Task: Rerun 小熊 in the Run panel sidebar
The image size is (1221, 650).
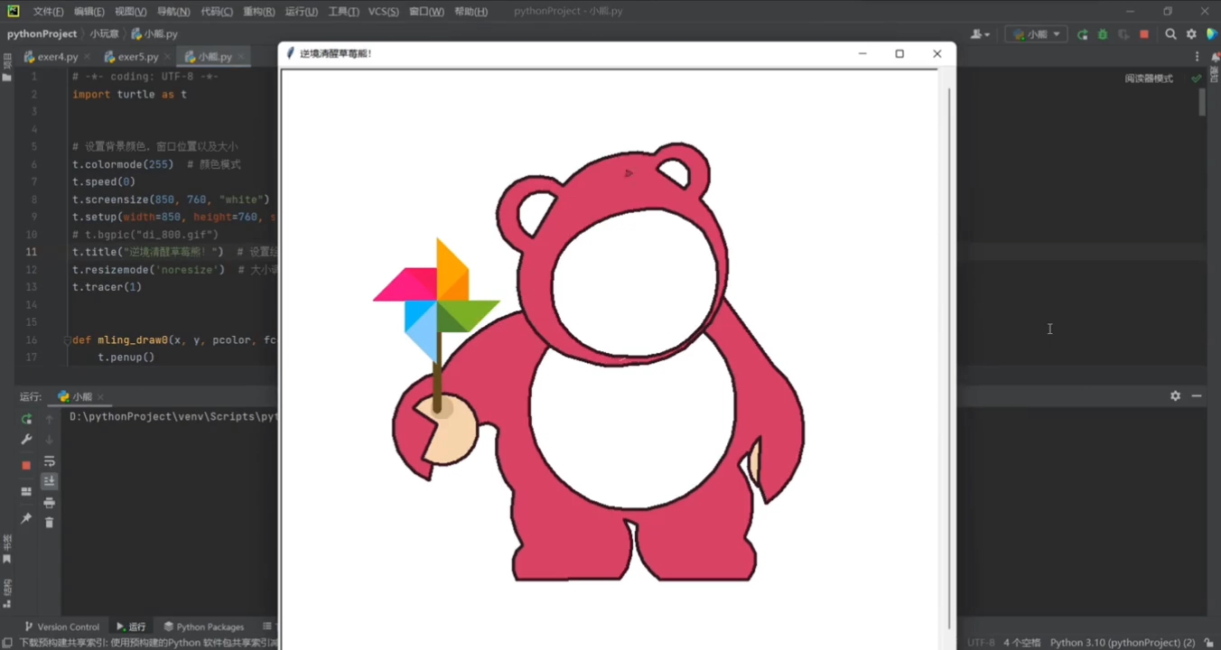Action: point(26,419)
